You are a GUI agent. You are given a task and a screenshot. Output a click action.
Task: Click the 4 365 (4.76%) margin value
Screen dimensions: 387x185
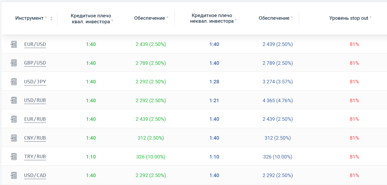(x=278, y=100)
